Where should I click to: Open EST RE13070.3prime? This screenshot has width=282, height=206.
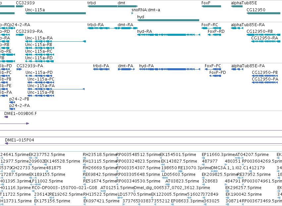tap(195, 168)
